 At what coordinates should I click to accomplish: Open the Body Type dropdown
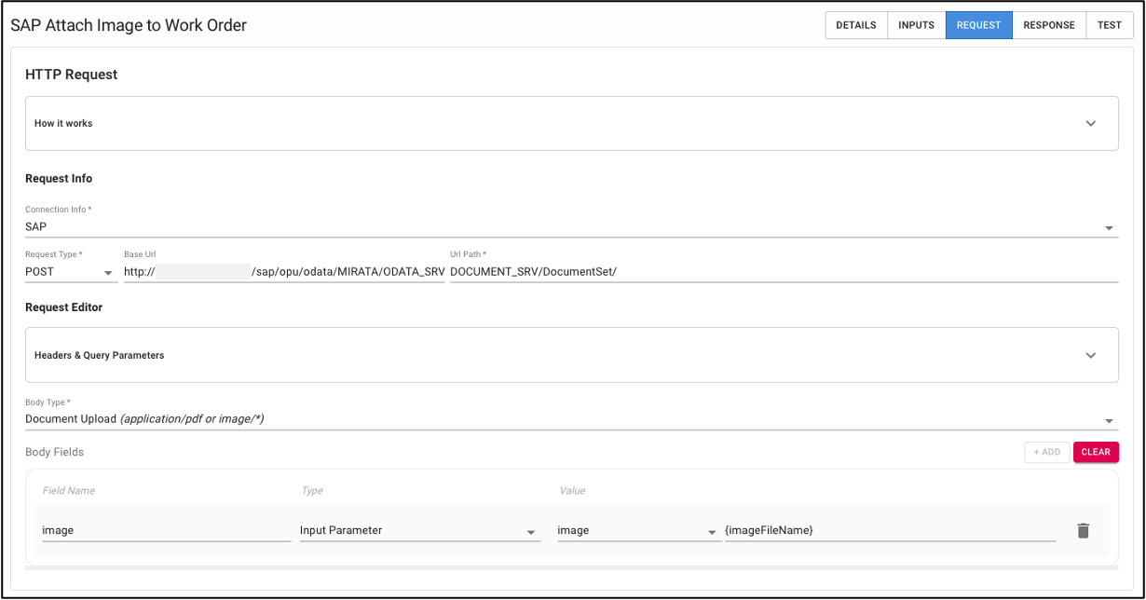point(572,419)
